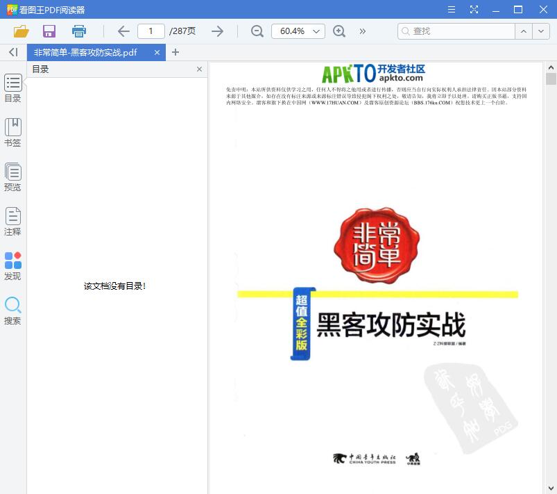
Task: Open the 预览 thumbnail preview panel
Action: pos(12,174)
